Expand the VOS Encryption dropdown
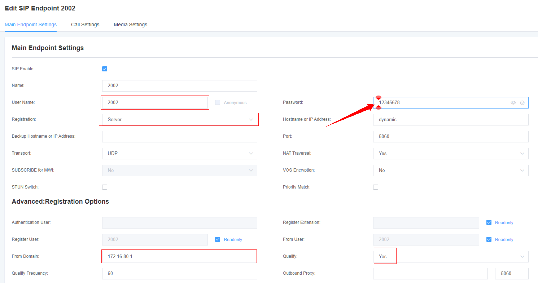This screenshot has width=538, height=283. (x=451, y=170)
